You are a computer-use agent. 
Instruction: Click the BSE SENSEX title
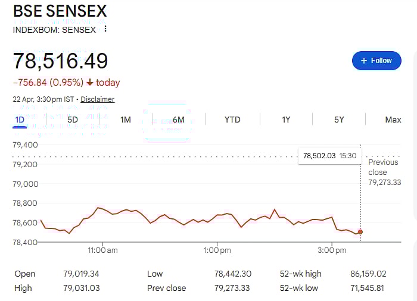tap(60, 11)
